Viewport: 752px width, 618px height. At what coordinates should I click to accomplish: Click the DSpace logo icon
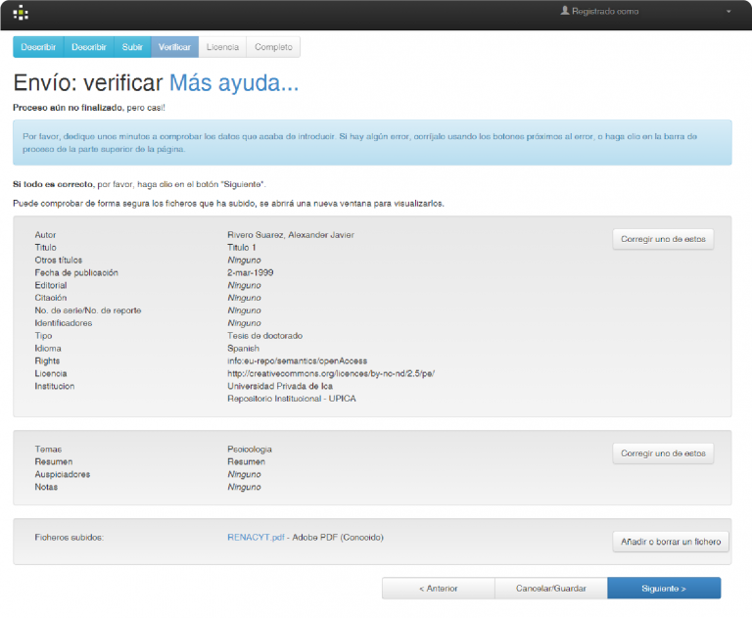pos(21,13)
